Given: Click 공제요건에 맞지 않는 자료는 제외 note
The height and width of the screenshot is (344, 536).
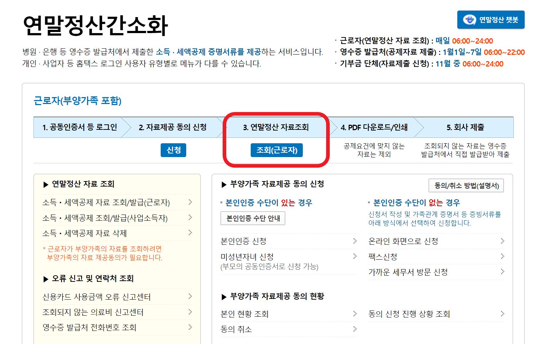Looking at the screenshot, I should tap(374, 150).
